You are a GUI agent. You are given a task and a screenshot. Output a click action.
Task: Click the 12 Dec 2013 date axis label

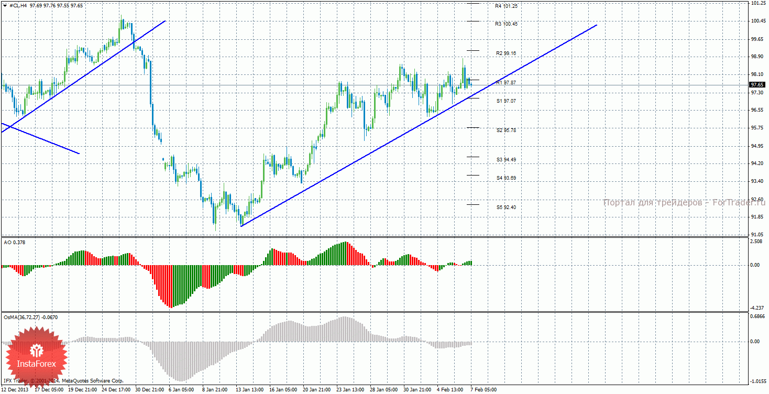(x=15, y=390)
